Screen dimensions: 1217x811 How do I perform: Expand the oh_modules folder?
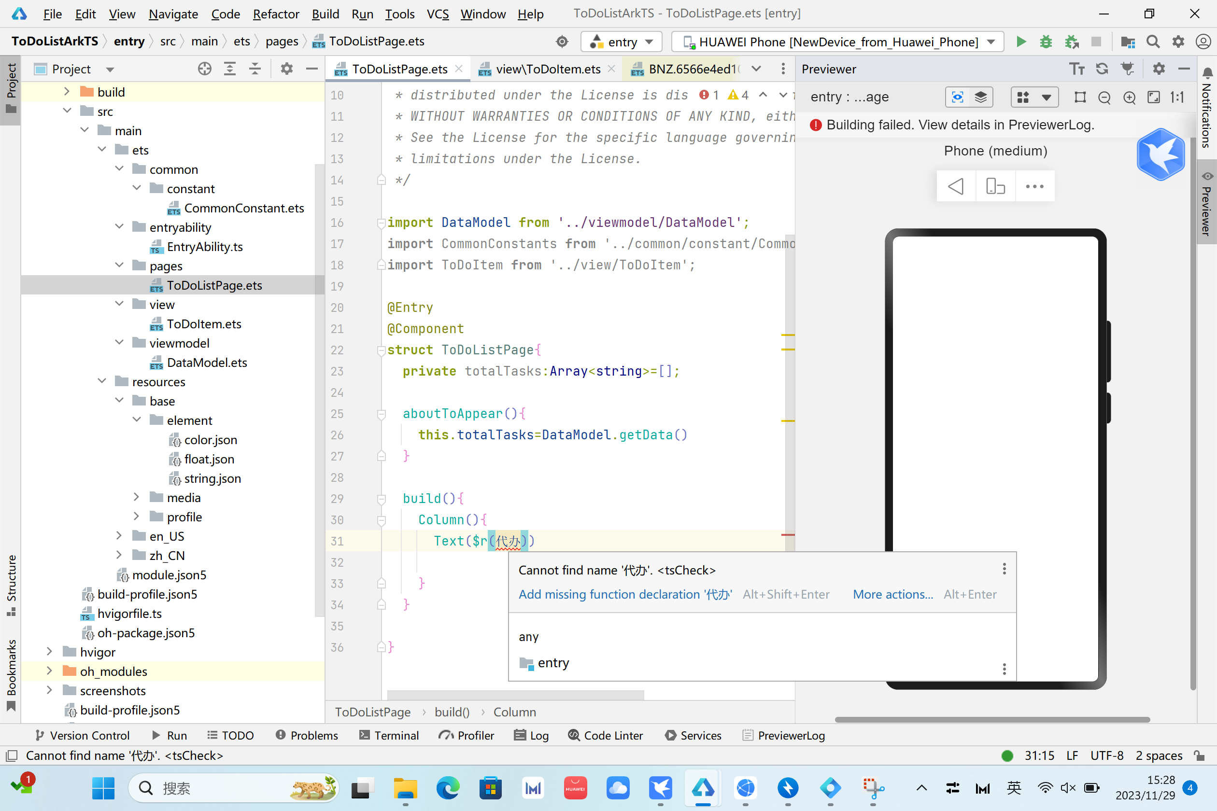(x=49, y=671)
